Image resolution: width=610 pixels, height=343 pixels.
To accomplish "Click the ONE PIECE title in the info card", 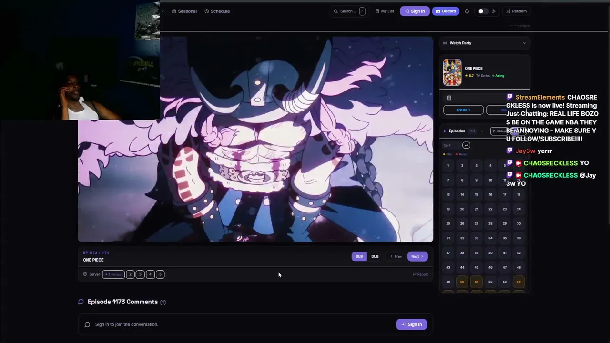I will click(x=474, y=69).
